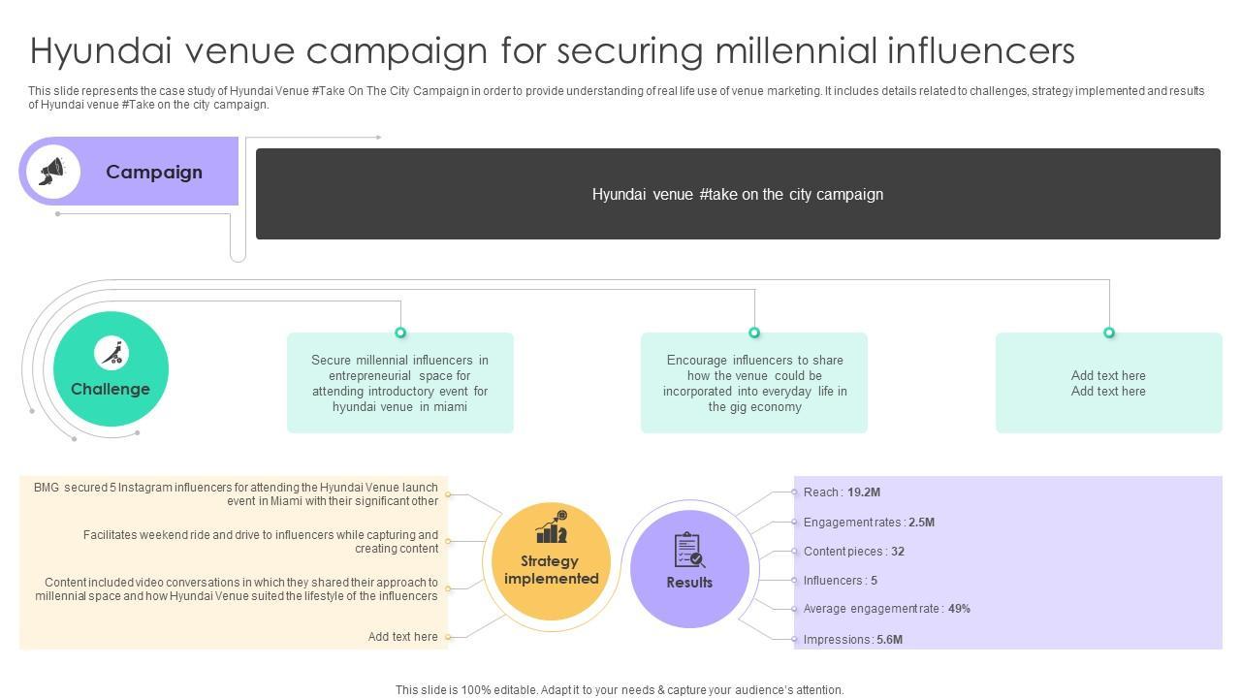Select the dark Hyundai venue #take on the city campaign bar
This screenshot has width=1241, height=698.
738,194
